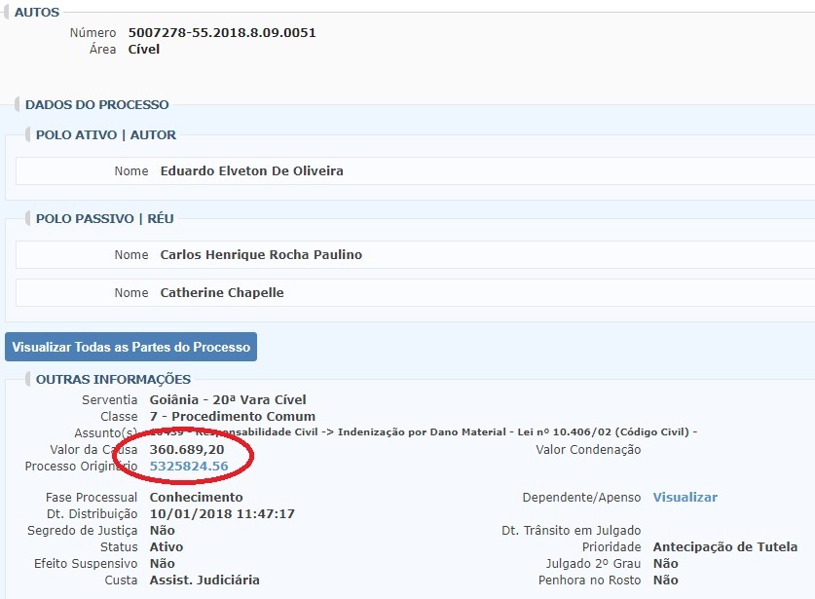Select the POLO ATIVO | AUTOR heading

coord(106,134)
